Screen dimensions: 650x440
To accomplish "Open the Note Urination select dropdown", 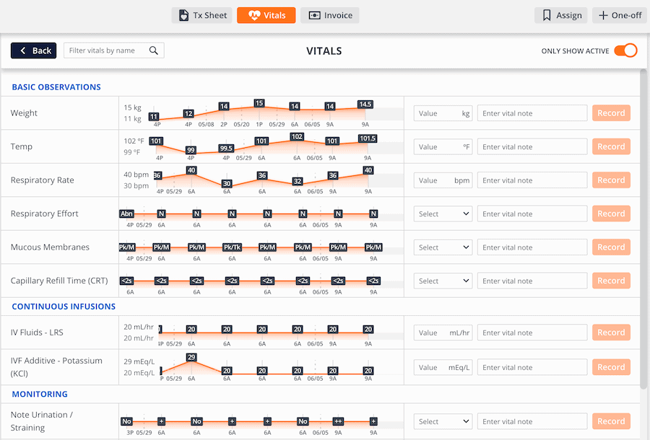I will click(x=443, y=421).
